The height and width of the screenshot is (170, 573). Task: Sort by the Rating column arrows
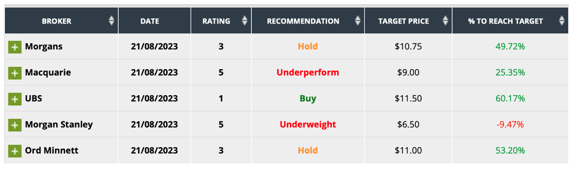[x=244, y=21]
